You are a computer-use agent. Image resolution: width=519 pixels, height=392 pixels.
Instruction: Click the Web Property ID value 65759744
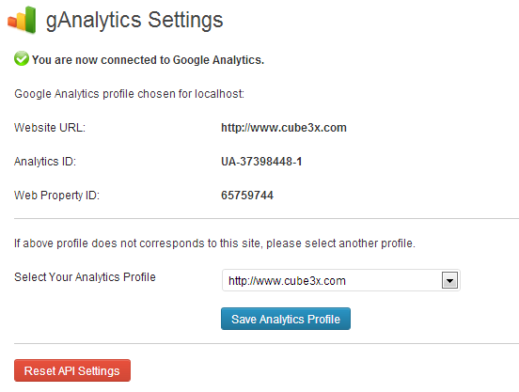point(247,196)
